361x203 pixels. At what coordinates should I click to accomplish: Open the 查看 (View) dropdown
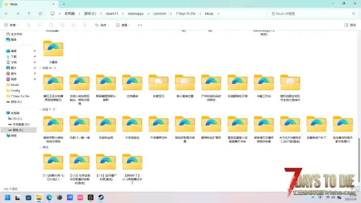[x=123, y=25]
